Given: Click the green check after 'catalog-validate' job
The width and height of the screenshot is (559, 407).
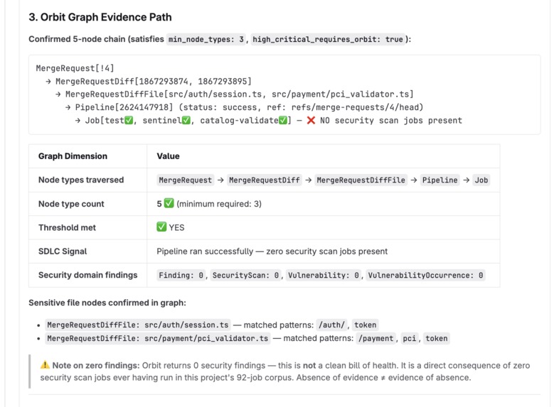Looking at the screenshot, I should coord(283,120).
